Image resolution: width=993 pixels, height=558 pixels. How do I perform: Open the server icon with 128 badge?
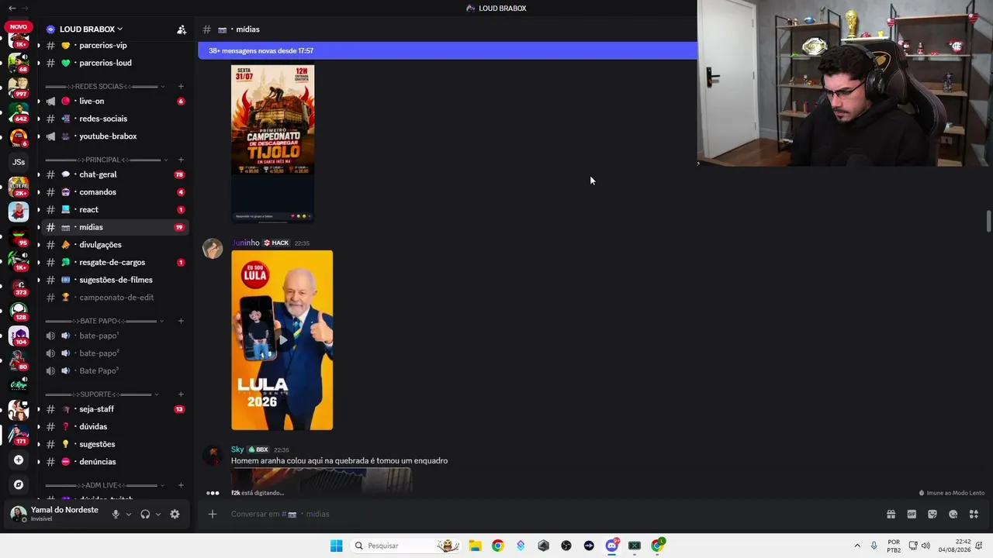click(x=19, y=311)
